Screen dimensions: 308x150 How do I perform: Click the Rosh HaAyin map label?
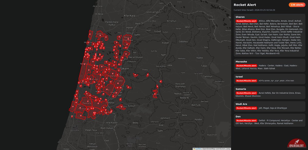pos(107,128)
